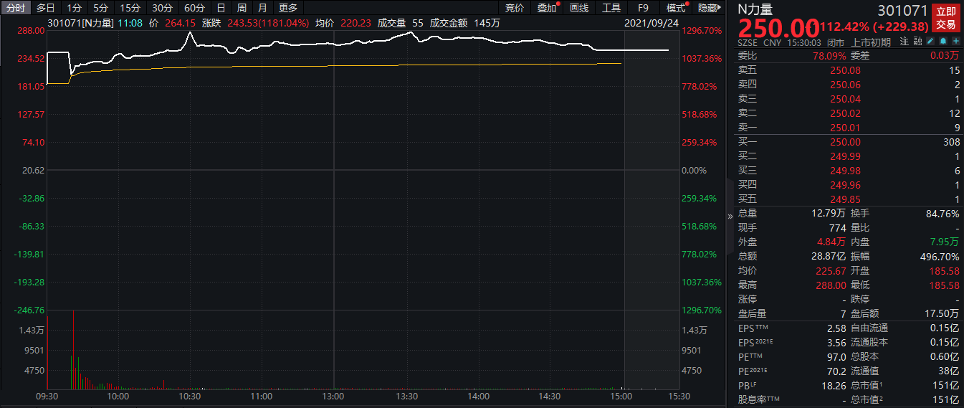Click the pencil edit icon near stock header
The image size is (964, 408).
[930, 42]
